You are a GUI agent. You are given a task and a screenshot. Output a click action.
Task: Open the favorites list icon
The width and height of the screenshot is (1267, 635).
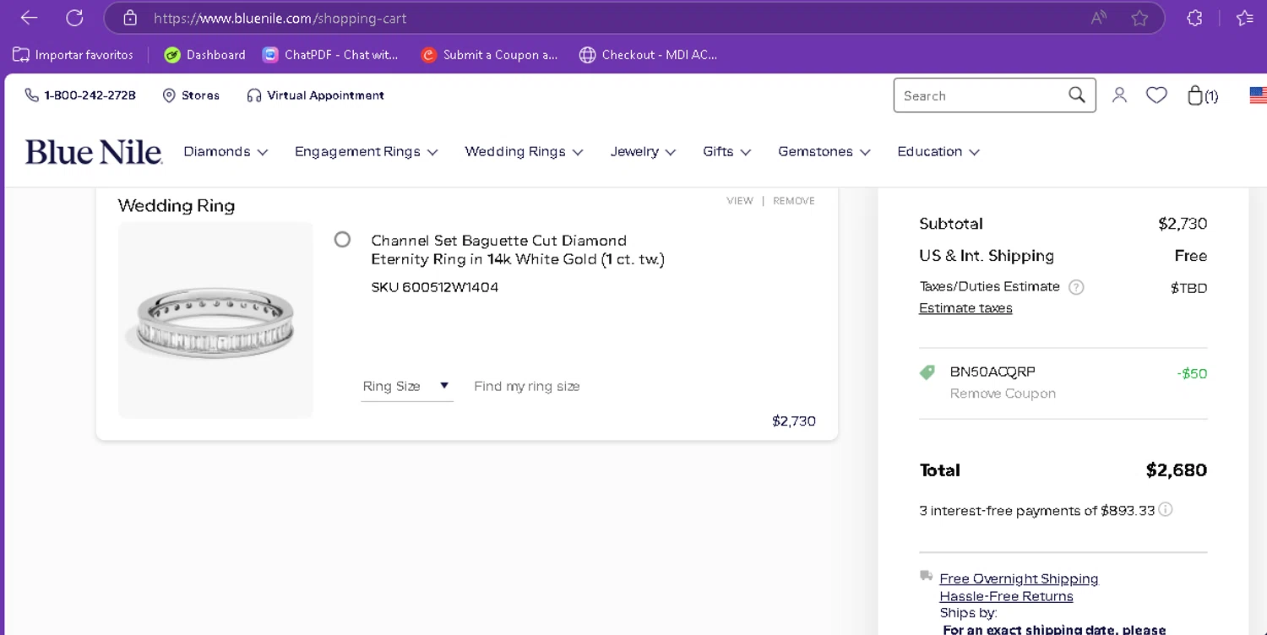1244,18
